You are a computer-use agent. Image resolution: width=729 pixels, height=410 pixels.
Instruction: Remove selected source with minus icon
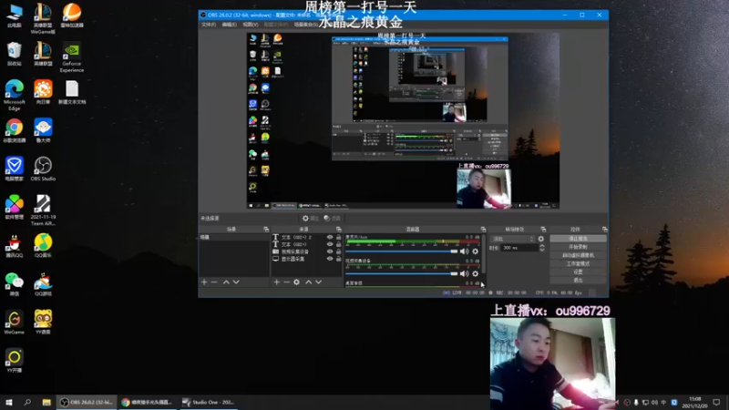tap(286, 282)
